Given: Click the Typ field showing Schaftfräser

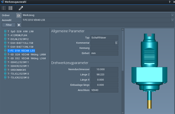Looking at the screenshot, I should pos(104,38).
